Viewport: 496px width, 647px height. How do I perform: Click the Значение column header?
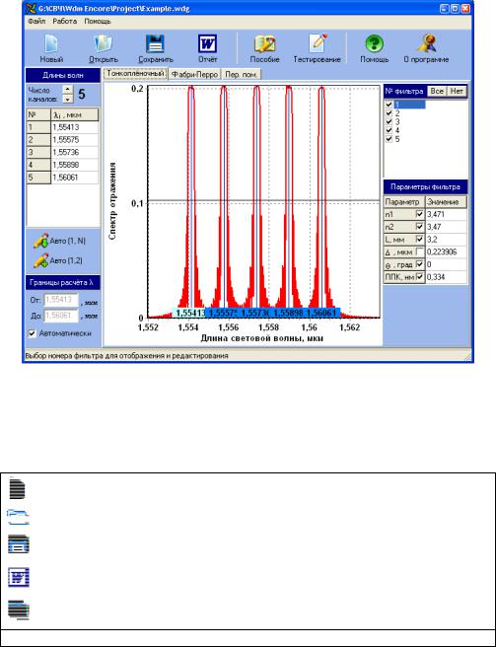(446, 202)
